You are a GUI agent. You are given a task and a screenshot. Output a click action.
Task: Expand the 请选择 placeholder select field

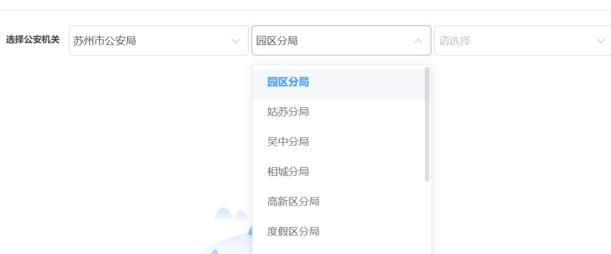(514, 40)
